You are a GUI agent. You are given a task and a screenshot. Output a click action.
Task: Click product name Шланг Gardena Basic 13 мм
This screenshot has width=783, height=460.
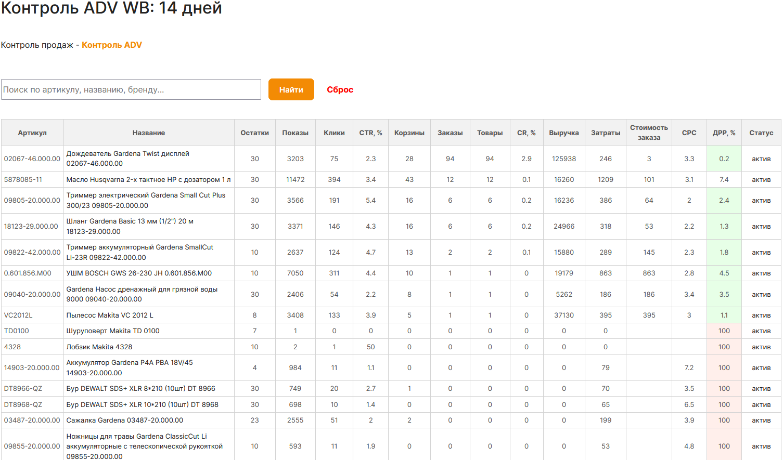130,226
